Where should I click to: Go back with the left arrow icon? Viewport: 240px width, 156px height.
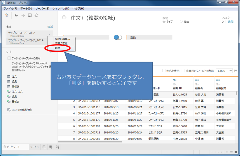[16, 15]
